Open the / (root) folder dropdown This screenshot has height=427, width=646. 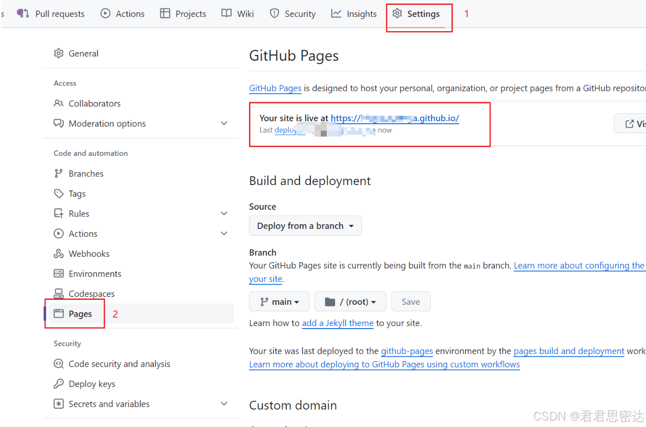[x=350, y=301]
